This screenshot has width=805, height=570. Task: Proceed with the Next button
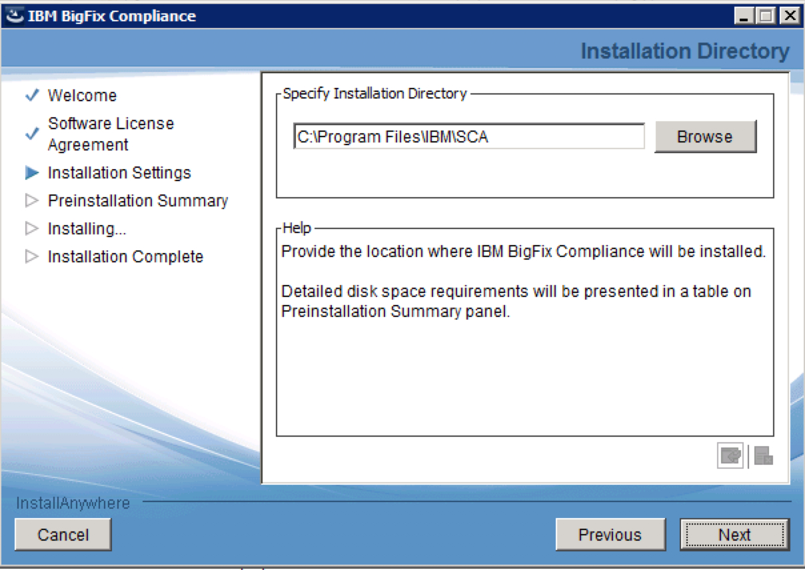pos(734,535)
